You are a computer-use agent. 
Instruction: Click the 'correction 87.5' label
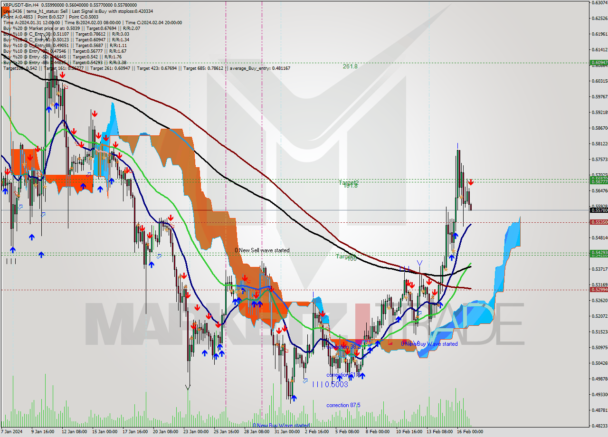click(x=343, y=405)
